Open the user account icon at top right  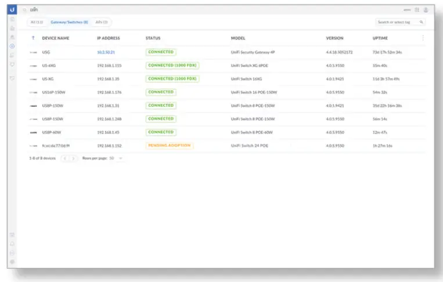pyautogui.click(x=426, y=10)
